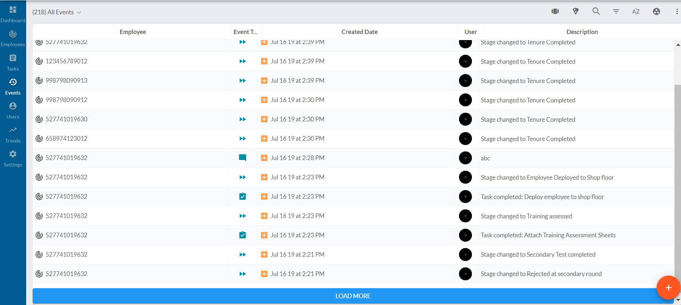Click task-completed icon for Deploy employee row
681x305 pixels.
click(x=242, y=197)
